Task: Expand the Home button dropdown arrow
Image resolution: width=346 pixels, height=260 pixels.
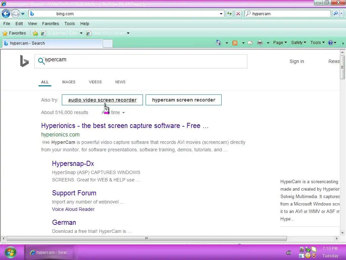Action: [227, 43]
